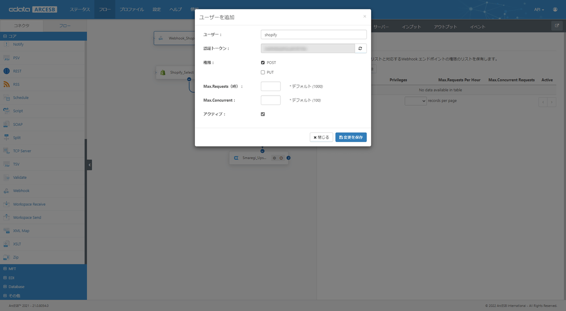Pick the REST connector icon
The height and width of the screenshot is (311, 566).
(7, 71)
